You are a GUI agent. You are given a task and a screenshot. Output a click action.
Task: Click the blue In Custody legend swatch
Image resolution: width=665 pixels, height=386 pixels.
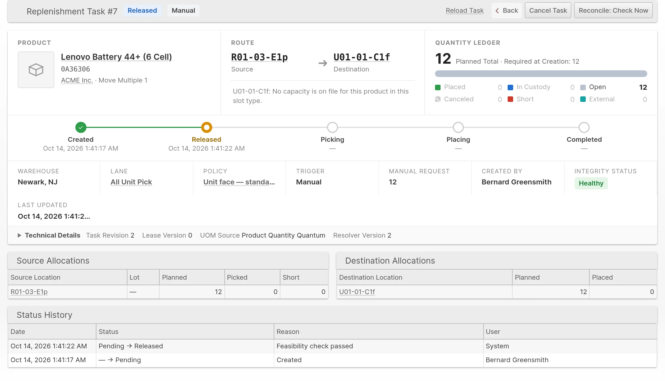(510, 88)
